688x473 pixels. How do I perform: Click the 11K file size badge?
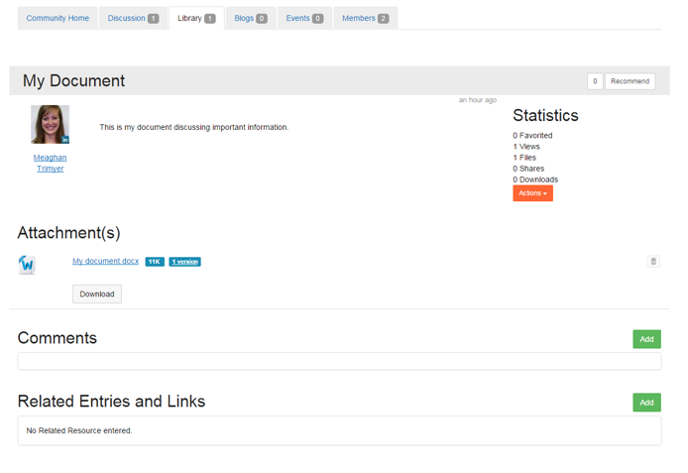[x=155, y=262]
